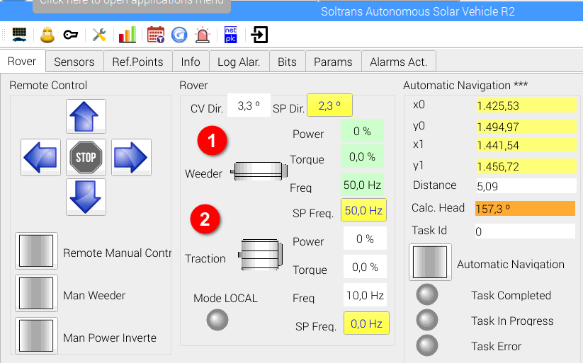Click the x1 field showing 1.441,54
The image size is (583, 363).
[x=526, y=145]
